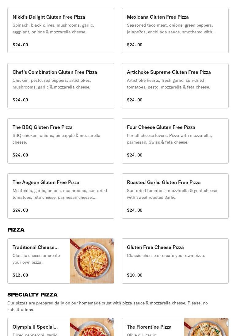Click The Aegean Gluten Free Pizza title
The height and width of the screenshot is (336, 236).
pos(46,183)
